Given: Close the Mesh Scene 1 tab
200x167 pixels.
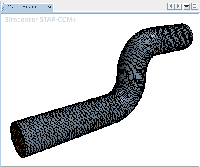Looking at the screenshot, I should (x=50, y=7).
